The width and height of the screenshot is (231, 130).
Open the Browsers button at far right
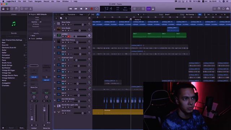(x=228, y=9)
